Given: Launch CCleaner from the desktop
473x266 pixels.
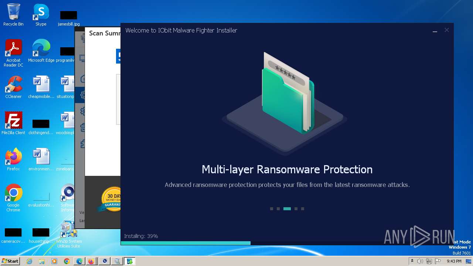Looking at the screenshot, I should point(13,87).
